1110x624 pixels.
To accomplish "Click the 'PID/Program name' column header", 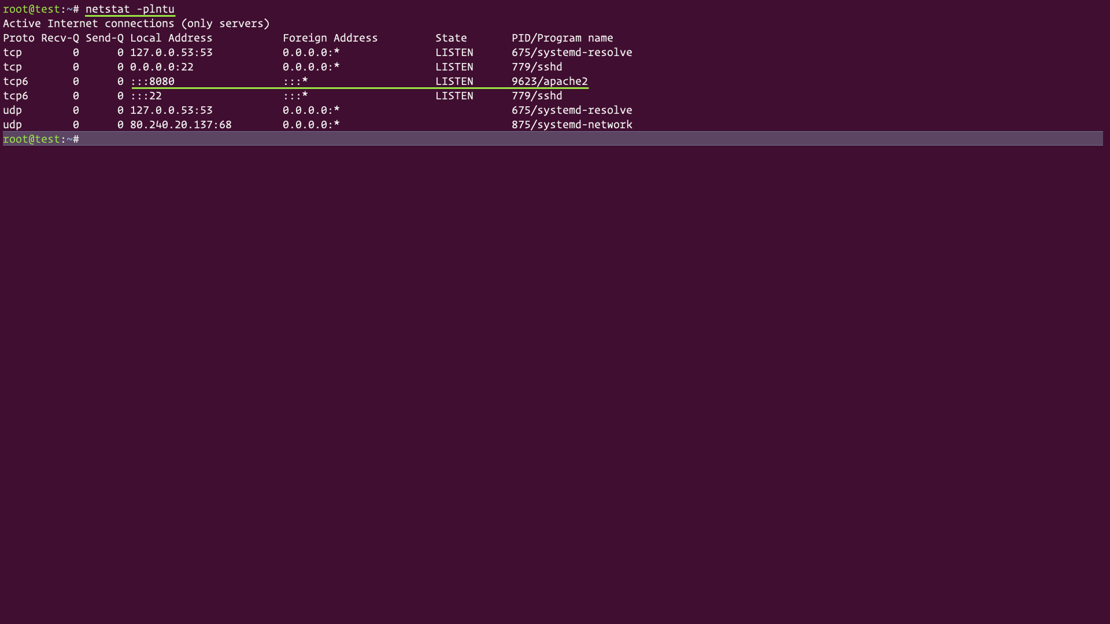I will click(562, 38).
